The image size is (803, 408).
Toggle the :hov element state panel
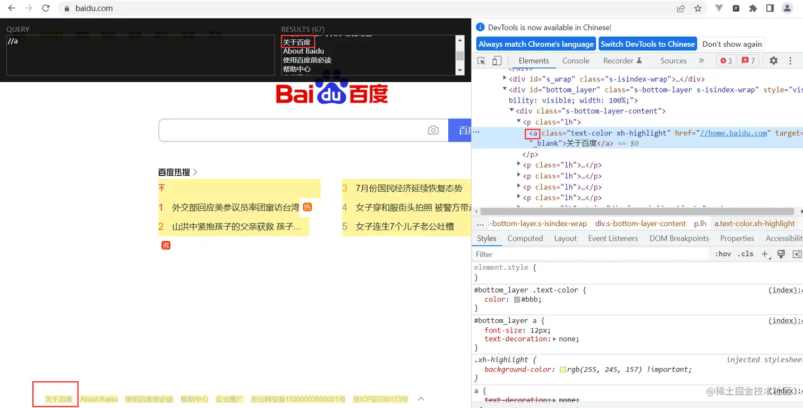coord(723,254)
